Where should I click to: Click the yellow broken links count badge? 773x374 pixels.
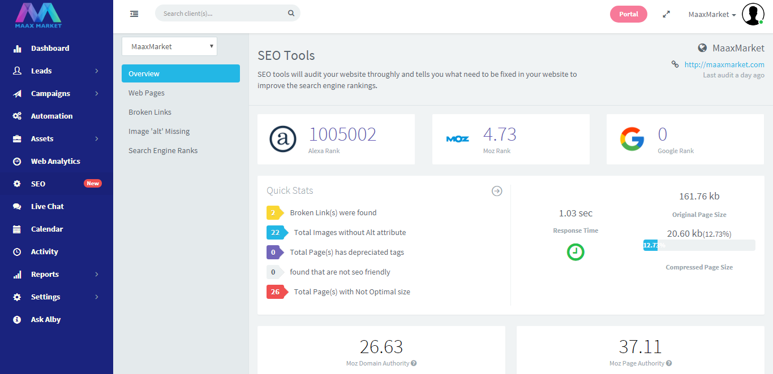click(x=275, y=213)
